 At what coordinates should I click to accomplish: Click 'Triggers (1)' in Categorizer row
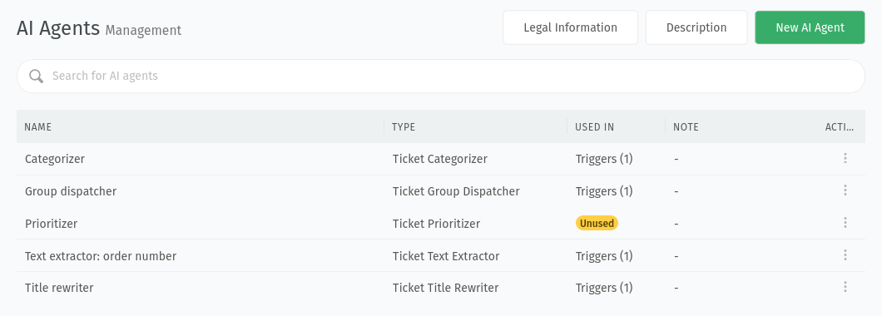pos(604,159)
